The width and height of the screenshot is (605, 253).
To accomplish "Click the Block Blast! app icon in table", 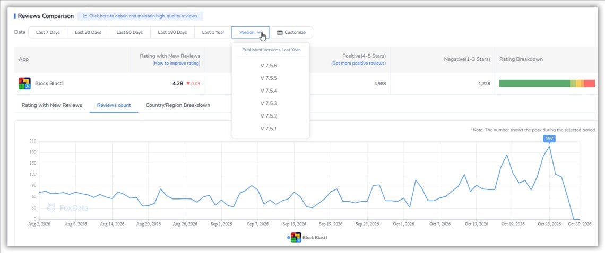I will tap(25, 84).
